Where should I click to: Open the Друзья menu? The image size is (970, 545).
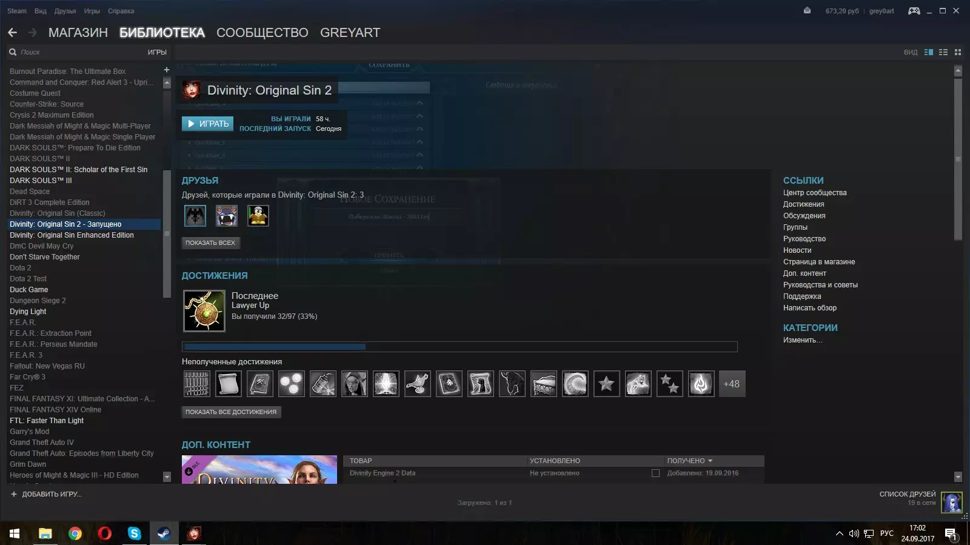coord(65,11)
